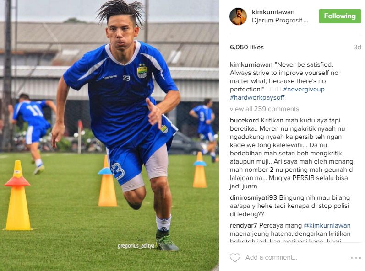Screen dimensions: 365x271
Task: Open rendyar7's commenter profile
Action: tap(243, 225)
